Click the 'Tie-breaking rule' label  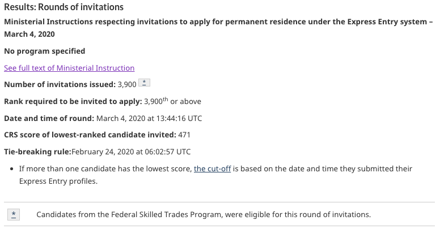pos(37,152)
